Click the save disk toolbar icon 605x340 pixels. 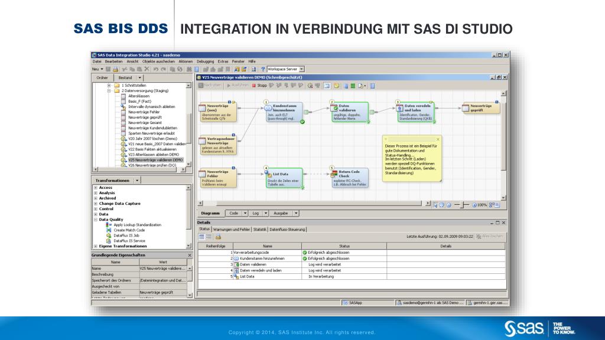(109, 70)
